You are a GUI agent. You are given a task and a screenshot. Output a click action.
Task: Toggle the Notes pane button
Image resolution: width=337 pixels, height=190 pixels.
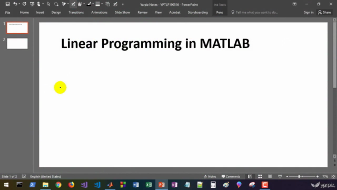pyautogui.click(x=210, y=176)
